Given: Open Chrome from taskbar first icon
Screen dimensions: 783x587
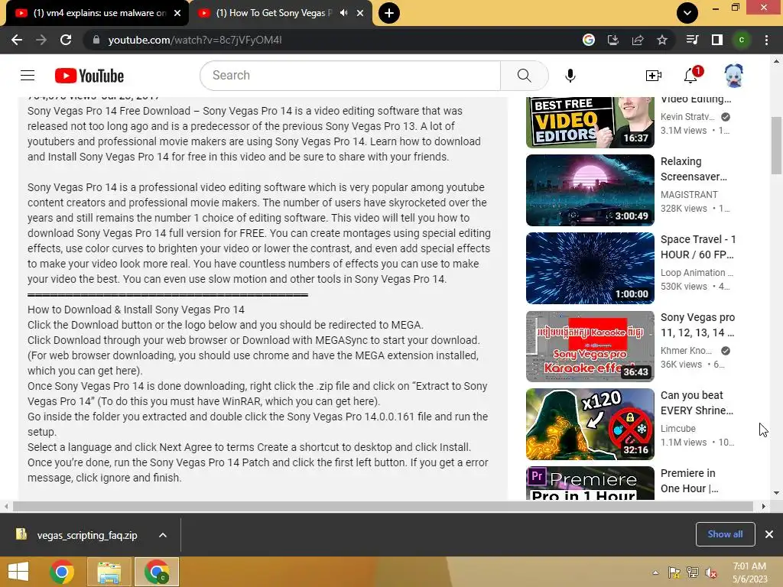Looking at the screenshot, I should [x=62, y=572].
